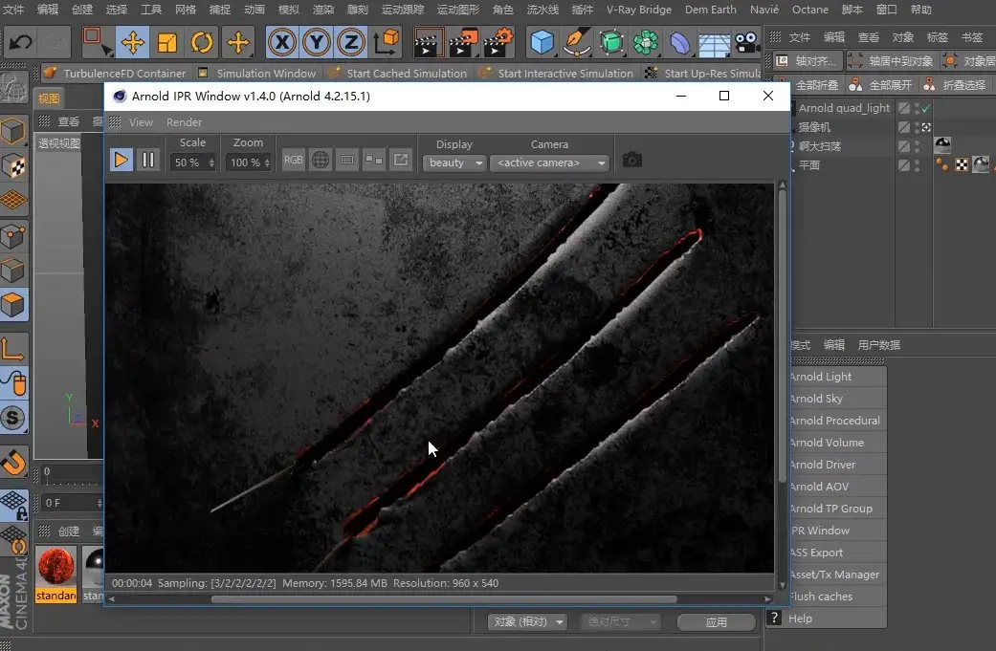Click render to picture viewer icon
The width and height of the screenshot is (996, 651).
point(463,43)
